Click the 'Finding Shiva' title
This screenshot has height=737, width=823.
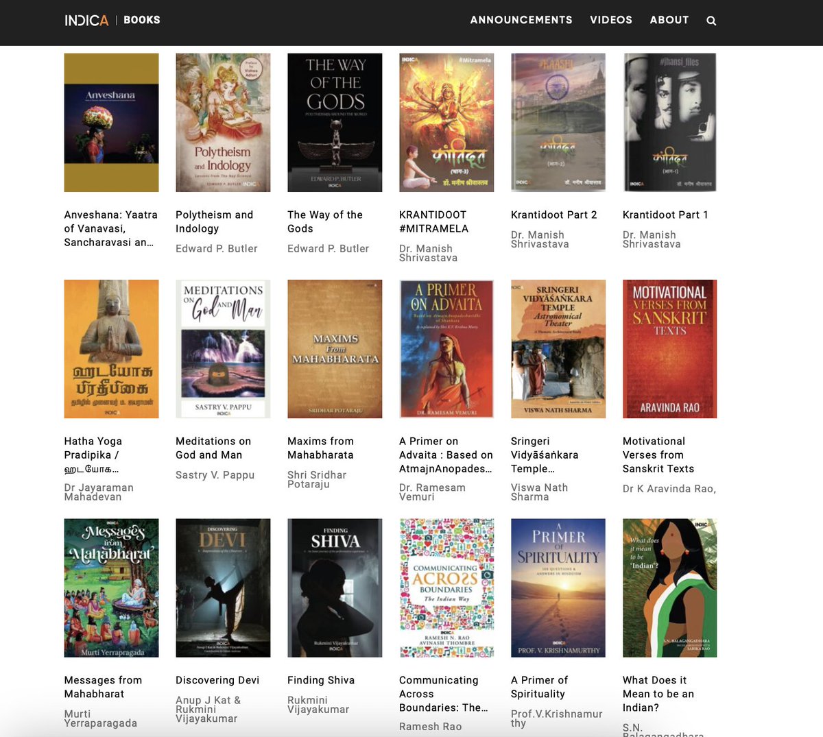321,680
